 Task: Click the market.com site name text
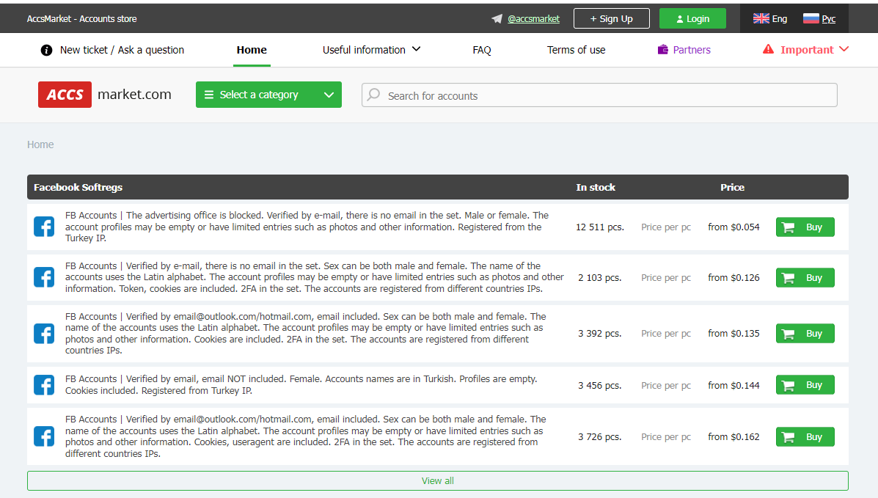(134, 94)
